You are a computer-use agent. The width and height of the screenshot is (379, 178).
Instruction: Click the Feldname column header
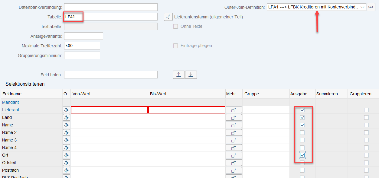[x=12, y=94]
